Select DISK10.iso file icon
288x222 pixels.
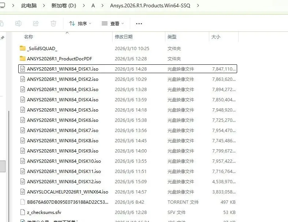pos(23,161)
